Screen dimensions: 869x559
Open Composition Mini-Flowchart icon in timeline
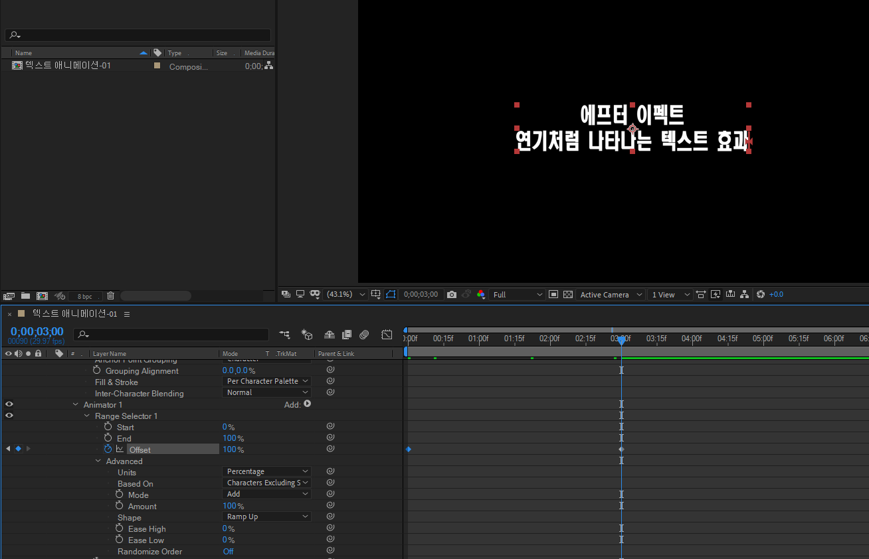tap(284, 335)
